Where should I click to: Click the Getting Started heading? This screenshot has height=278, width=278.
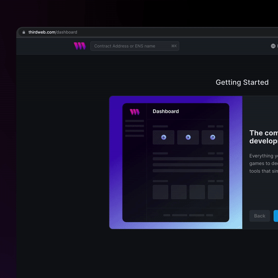[242, 82]
